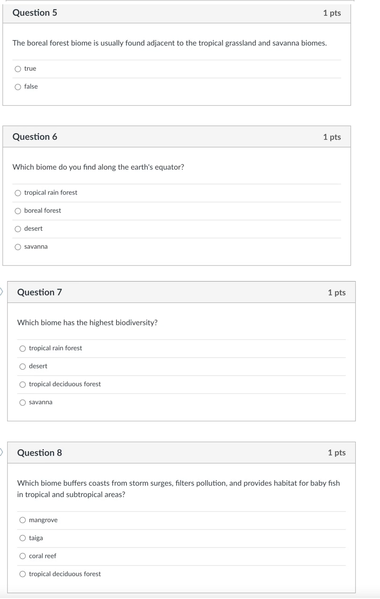Choose tropical rain forest for the equator question
Image resolution: width=380 pixels, height=599 pixels.
click(18, 192)
